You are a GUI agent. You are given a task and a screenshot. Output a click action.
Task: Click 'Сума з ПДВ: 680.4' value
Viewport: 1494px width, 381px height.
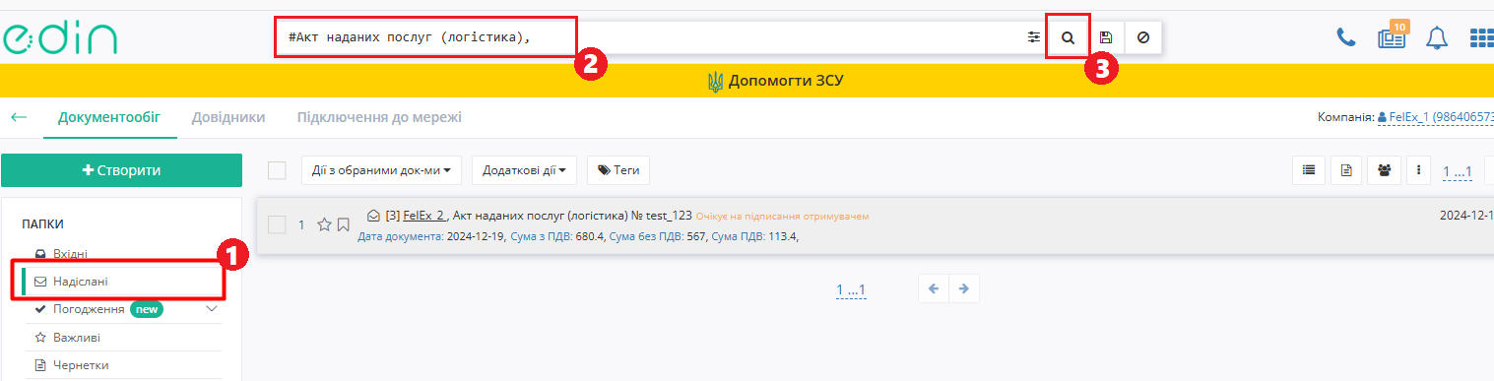[557, 236]
